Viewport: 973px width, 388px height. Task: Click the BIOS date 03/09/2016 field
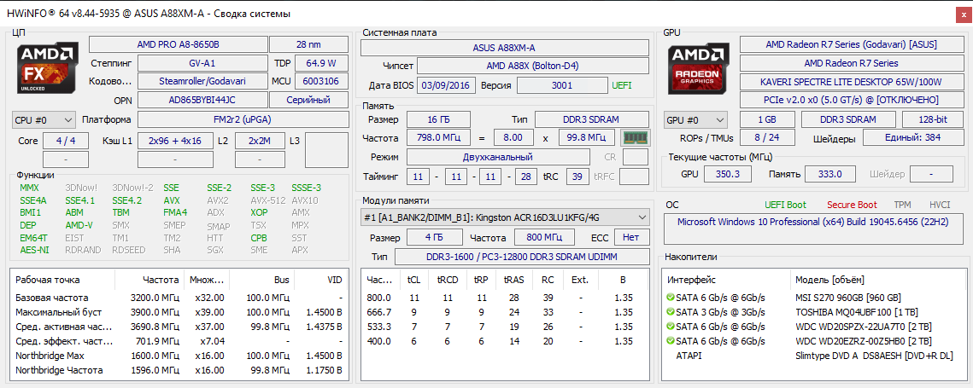446,85
